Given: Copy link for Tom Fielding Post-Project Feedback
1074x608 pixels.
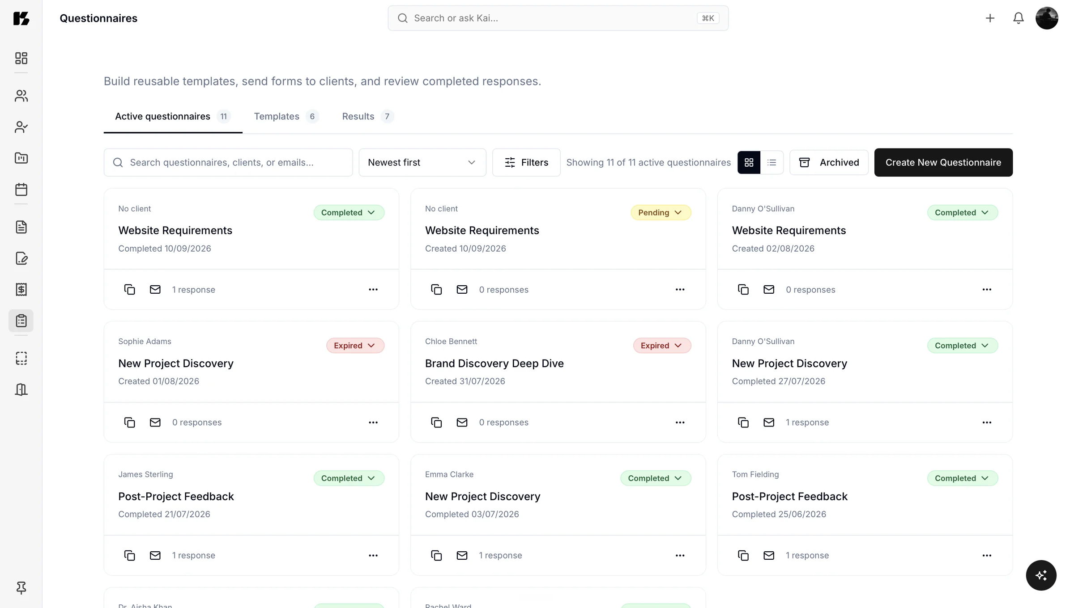Looking at the screenshot, I should pos(743,555).
